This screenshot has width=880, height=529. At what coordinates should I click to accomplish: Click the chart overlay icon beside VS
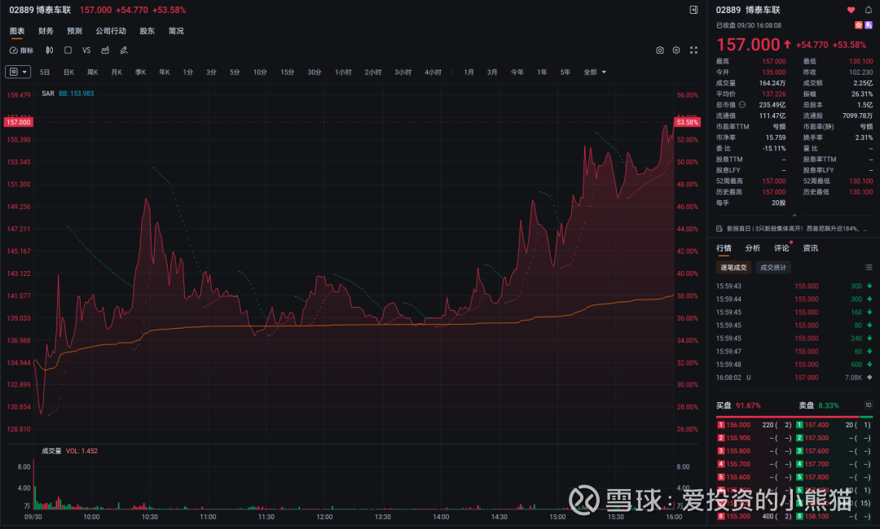105,50
